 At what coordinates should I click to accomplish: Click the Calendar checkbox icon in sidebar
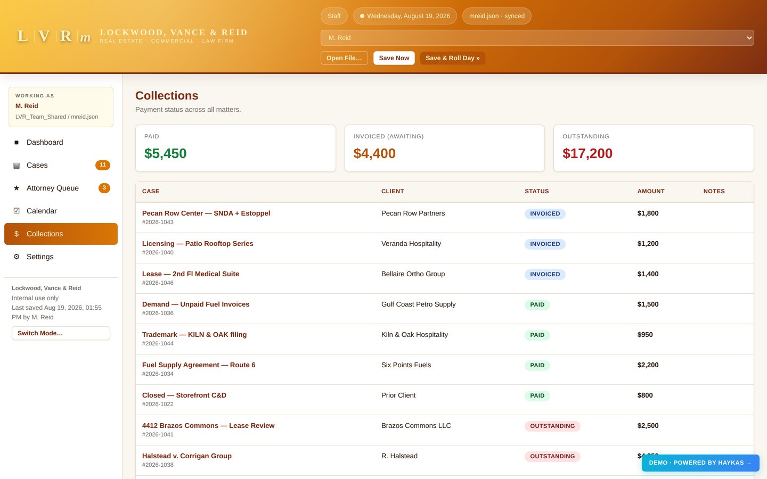tap(17, 211)
